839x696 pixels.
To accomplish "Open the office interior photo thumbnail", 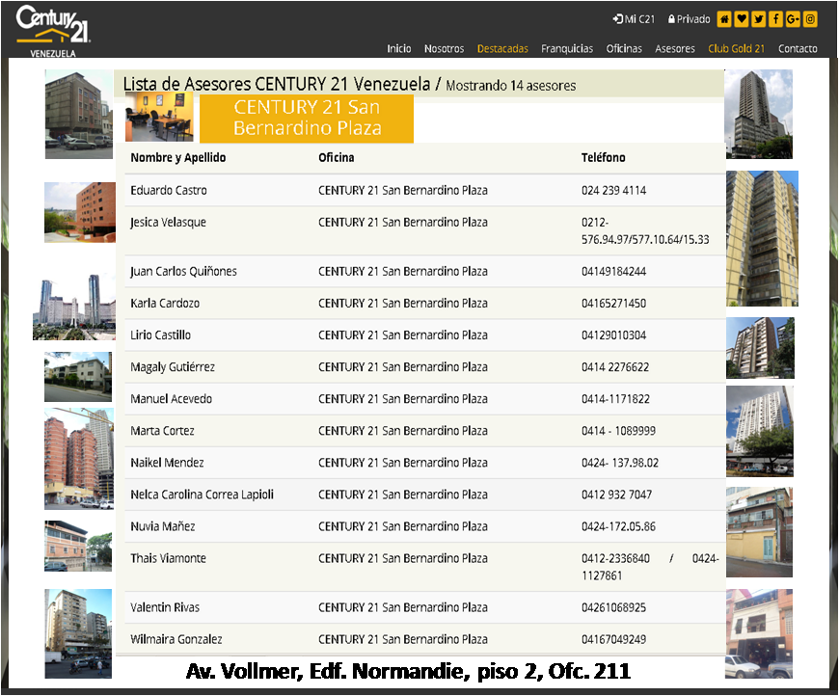I will [159, 117].
